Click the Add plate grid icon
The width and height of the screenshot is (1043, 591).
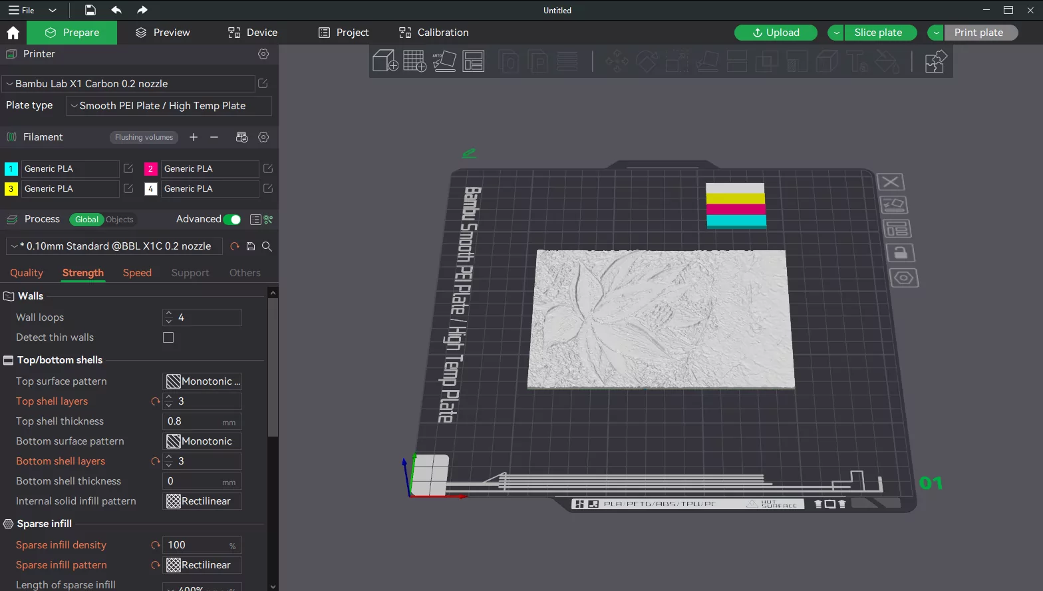click(x=414, y=61)
